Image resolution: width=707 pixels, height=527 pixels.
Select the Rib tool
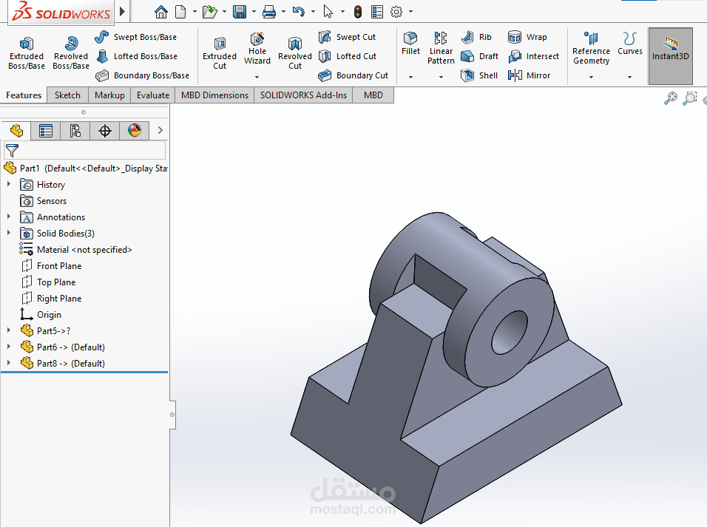pos(476,37)
